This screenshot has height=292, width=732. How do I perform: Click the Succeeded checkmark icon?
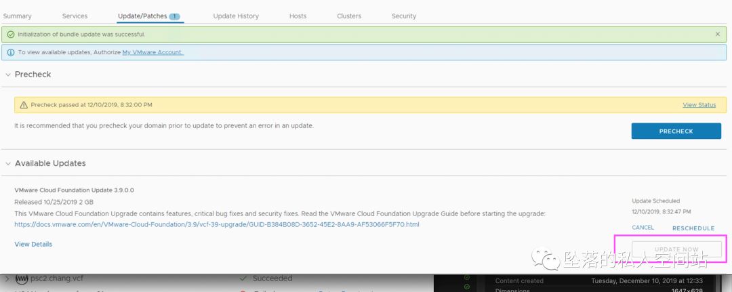point(243,278)
